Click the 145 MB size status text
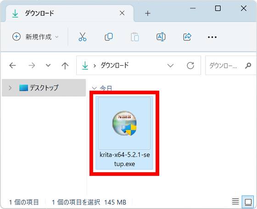Image resolution: width=257 pixels, height=209 pixels. (115, 202)
